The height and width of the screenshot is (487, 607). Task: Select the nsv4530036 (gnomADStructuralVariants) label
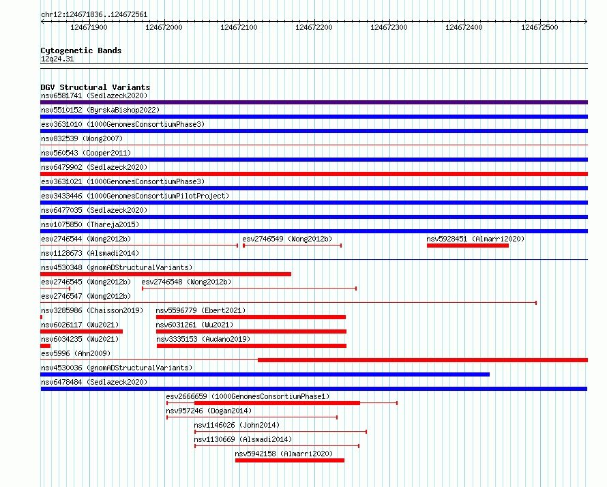[x=117, y=368]
